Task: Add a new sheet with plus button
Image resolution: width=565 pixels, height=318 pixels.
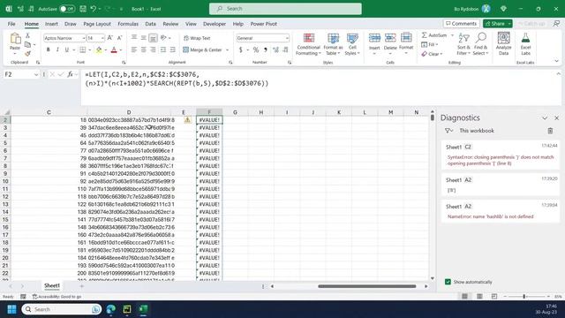Action: 82,286
